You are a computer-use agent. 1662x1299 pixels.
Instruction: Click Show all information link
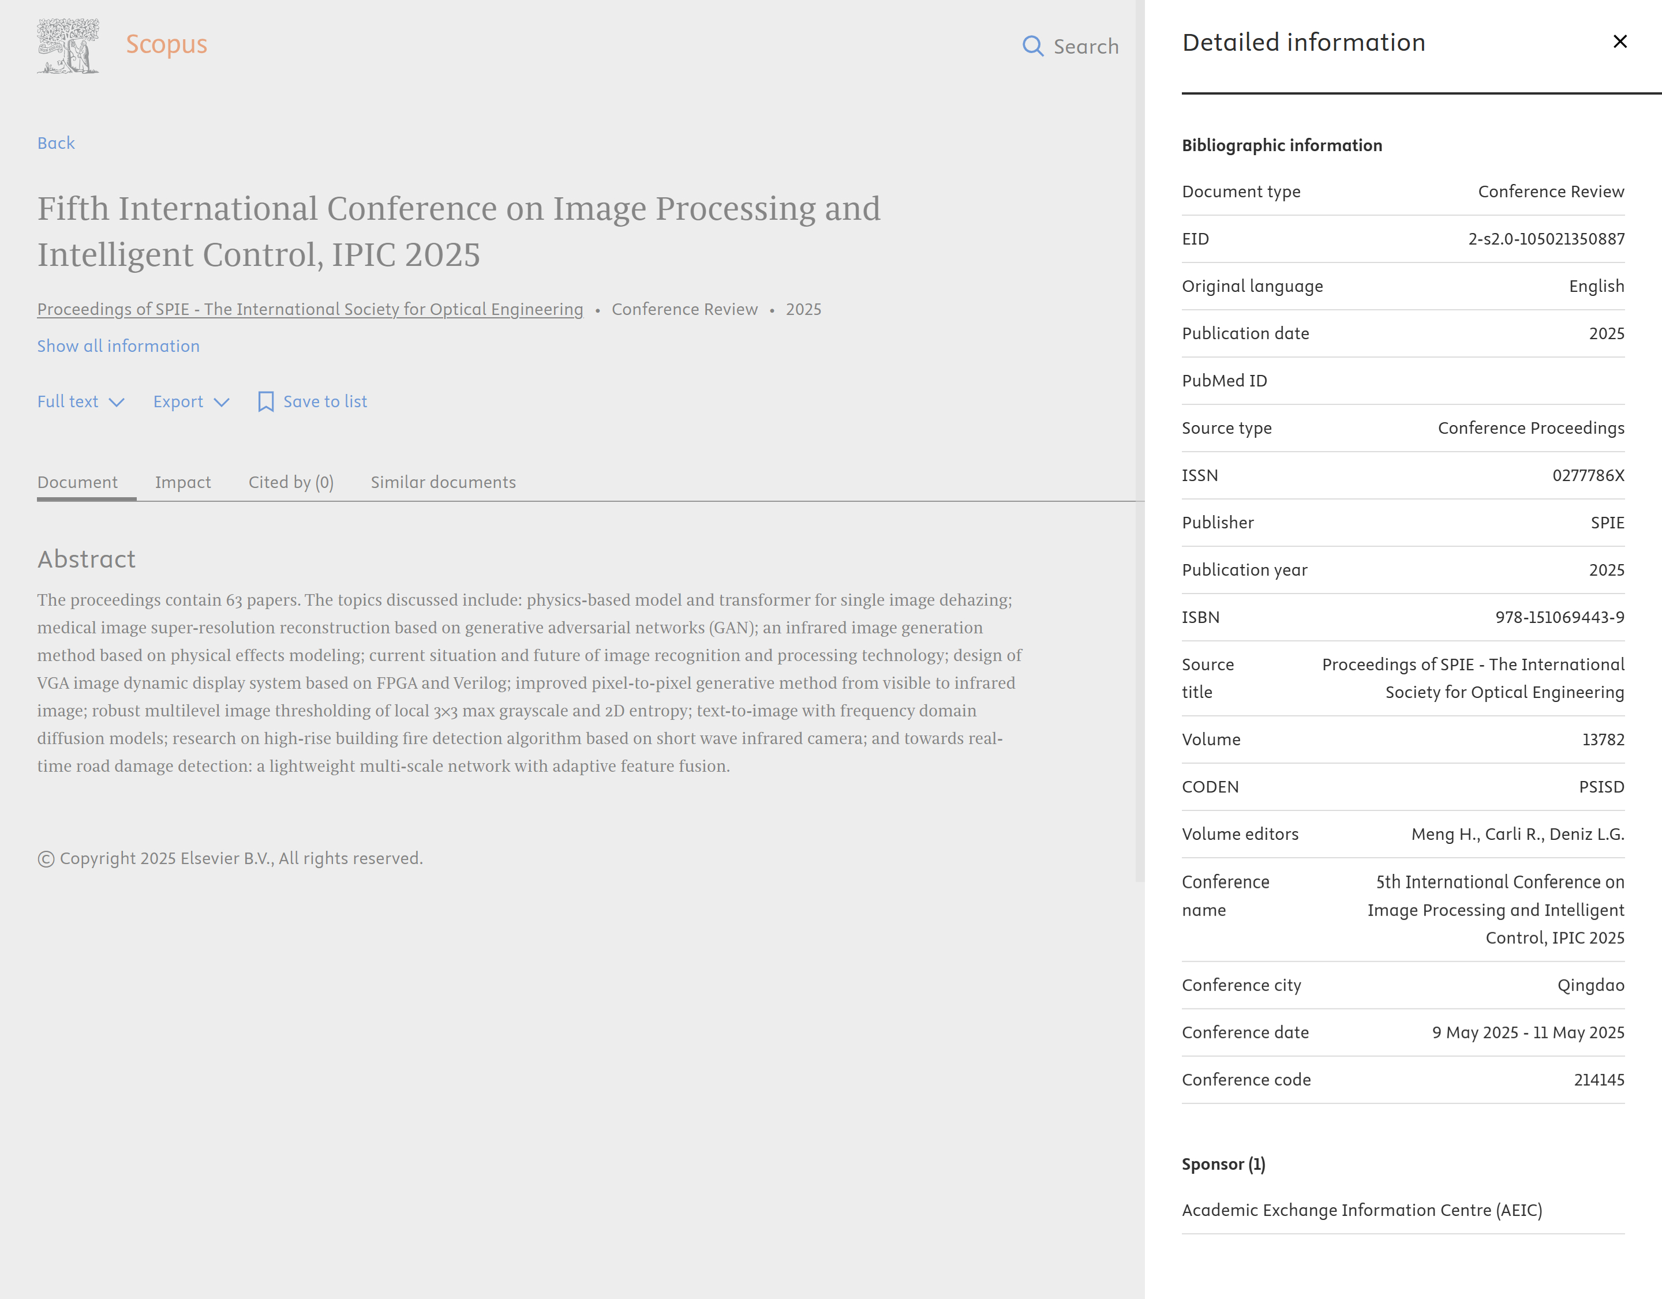coord(119,346)
